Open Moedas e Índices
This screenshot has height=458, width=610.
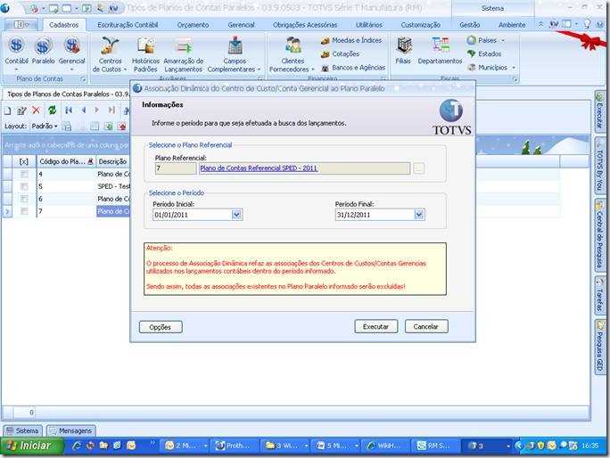(x=351, y=40)
